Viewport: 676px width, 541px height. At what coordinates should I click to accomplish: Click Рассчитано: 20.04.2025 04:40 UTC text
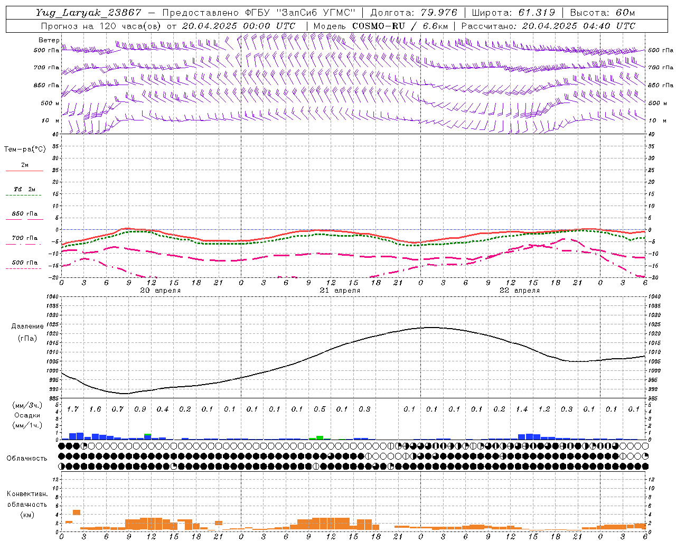click(x=548, y=26)
